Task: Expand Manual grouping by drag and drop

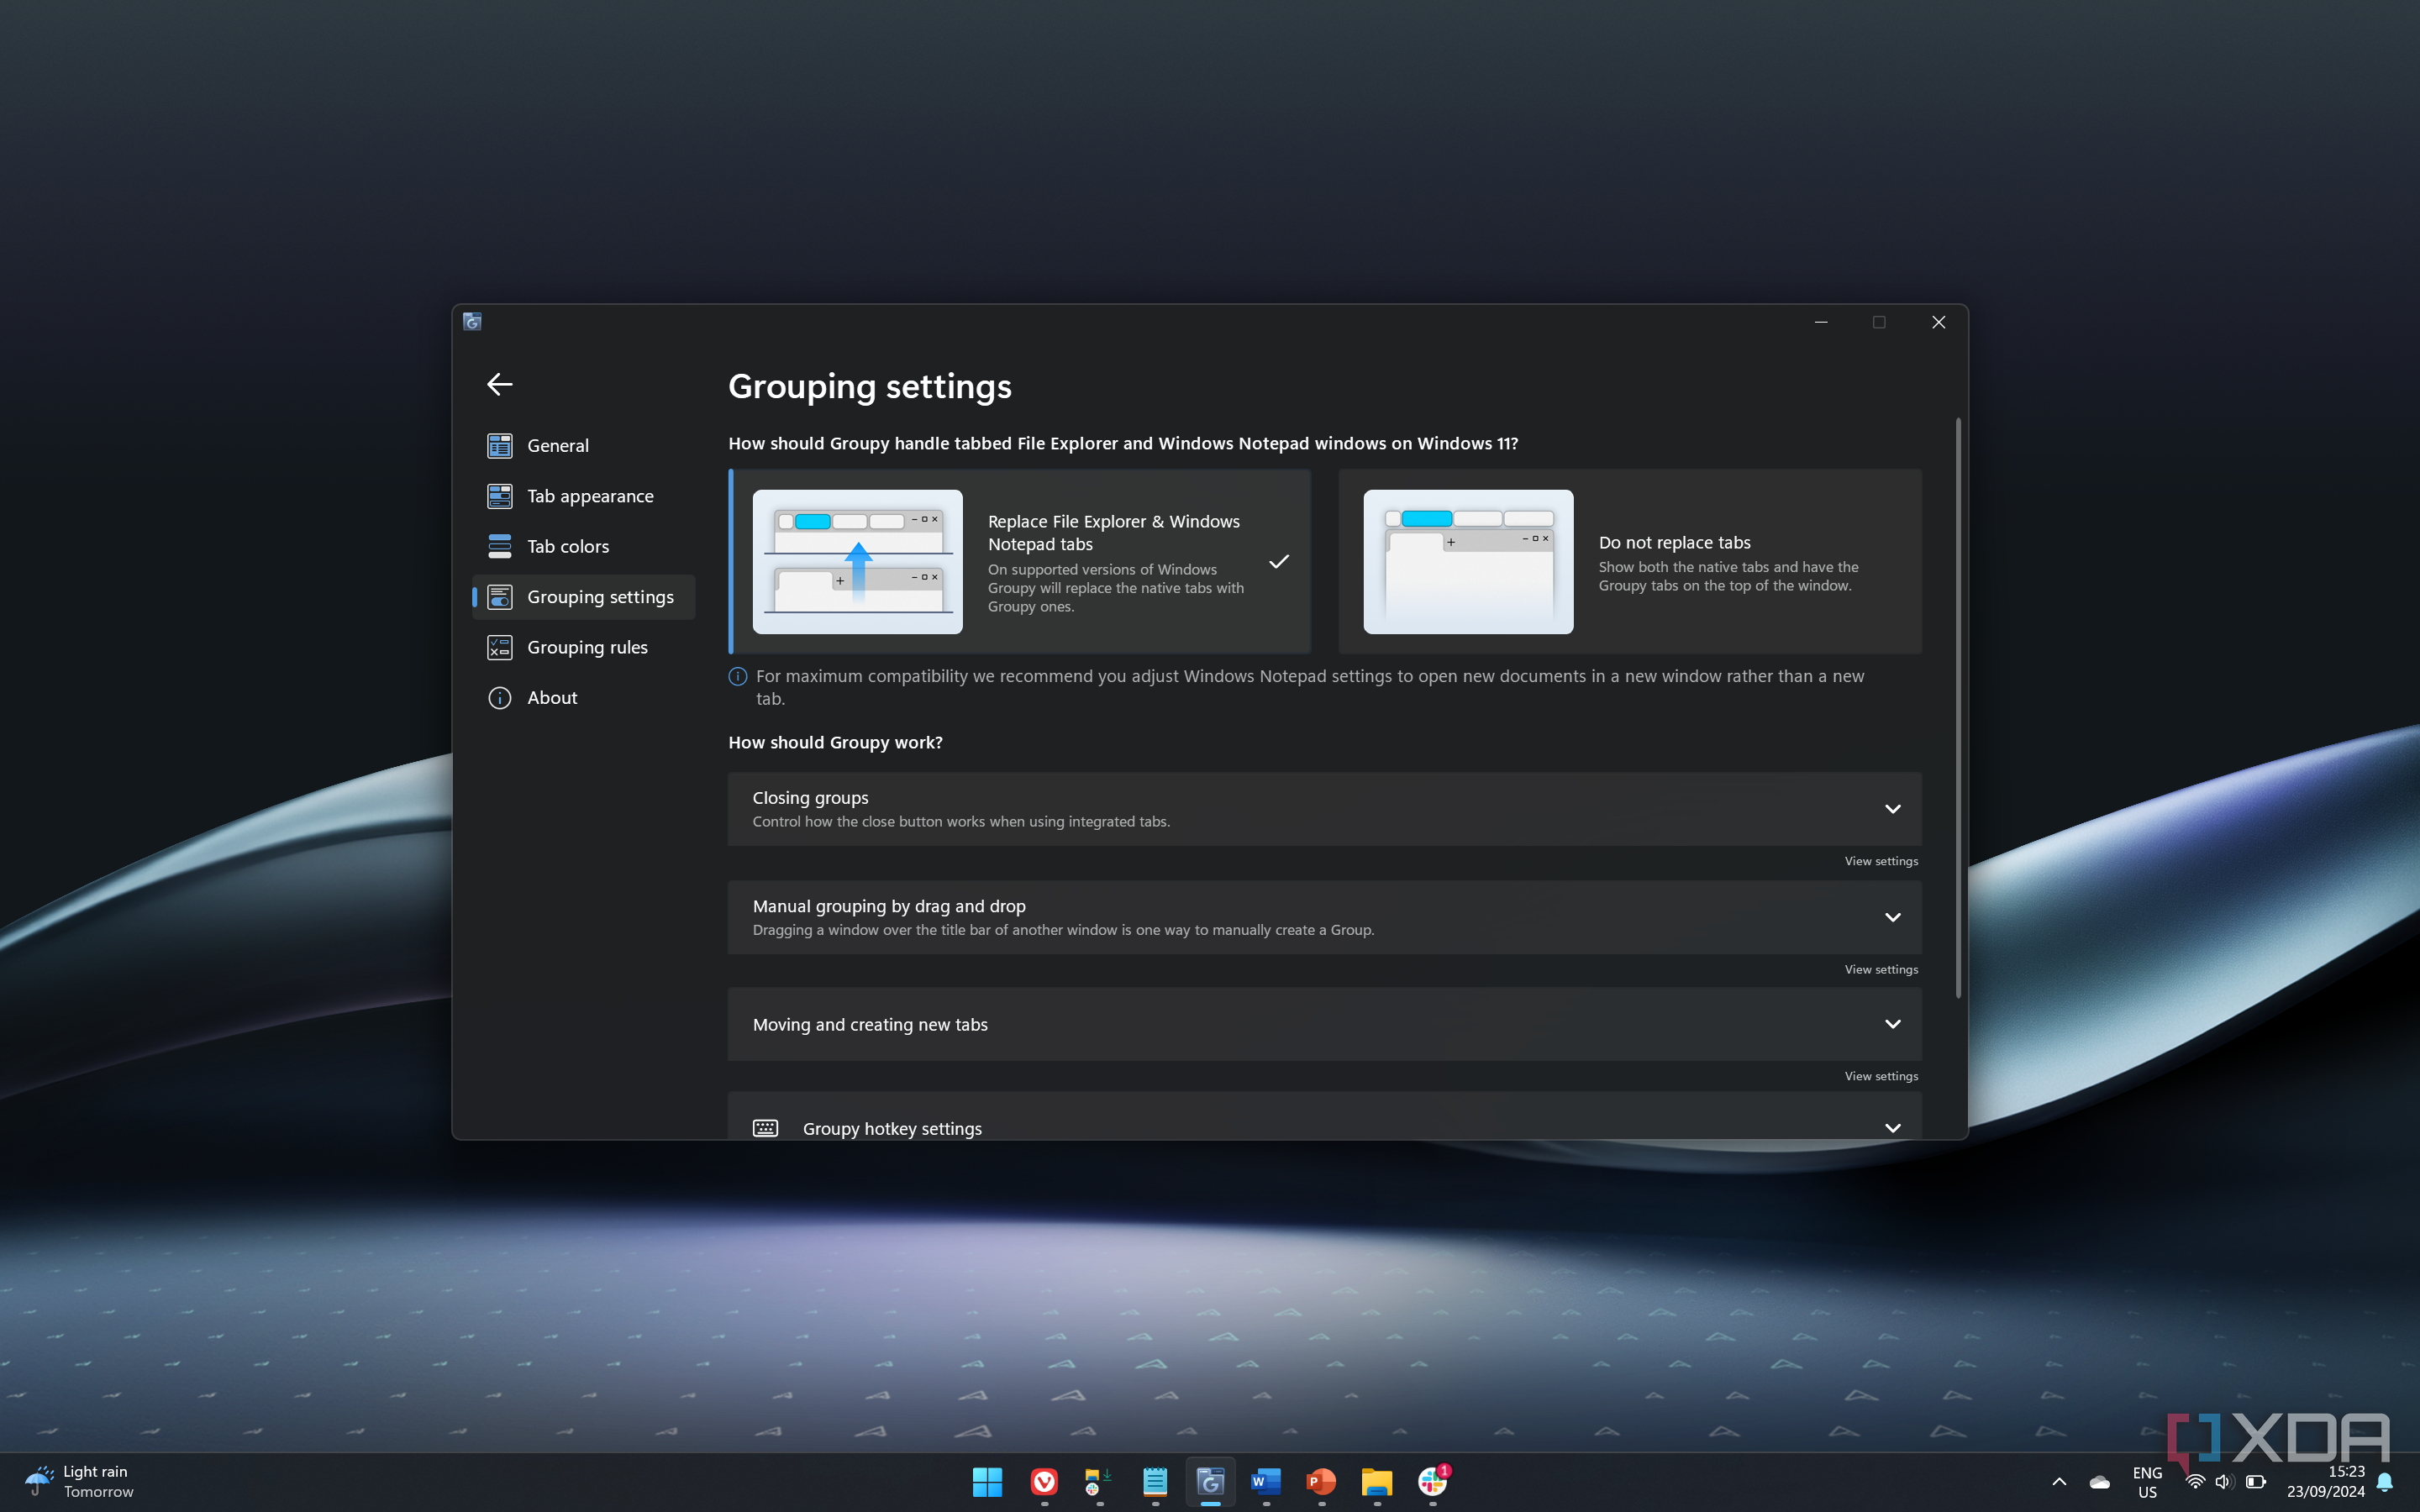Action: click(1325, 917)
